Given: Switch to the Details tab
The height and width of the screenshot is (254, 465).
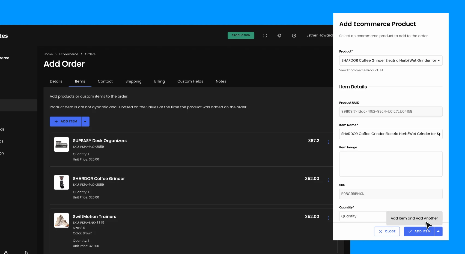Looking at the screenshot, I should point(56,81).
